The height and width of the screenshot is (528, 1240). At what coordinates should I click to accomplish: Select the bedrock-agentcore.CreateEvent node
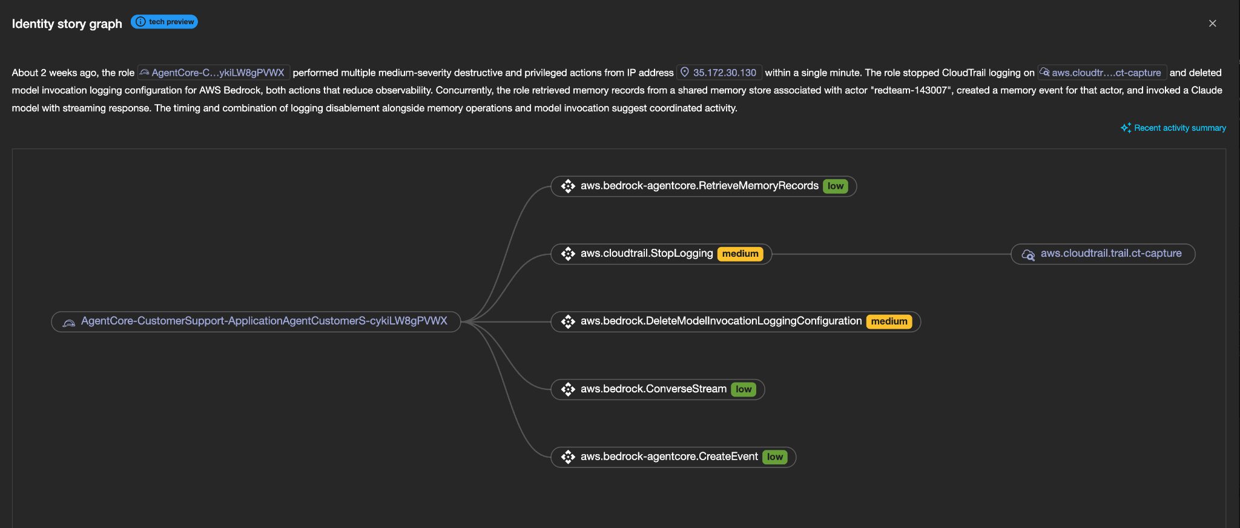pos(673,458)
